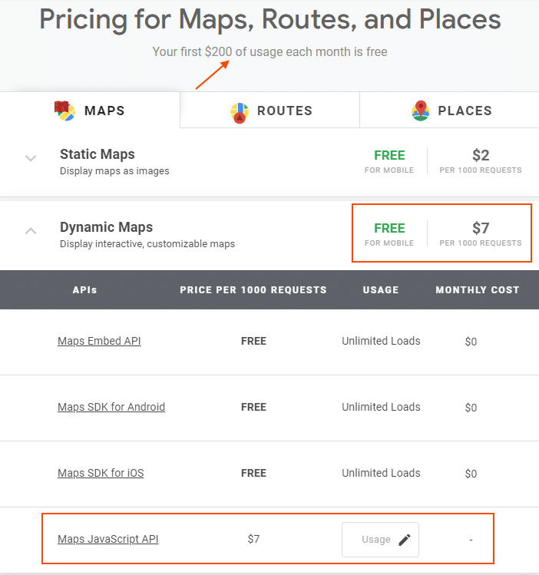Switch to the PLACES tab
Image resolution: width=539 pixels, height=575 pixels.
[449, 110]
